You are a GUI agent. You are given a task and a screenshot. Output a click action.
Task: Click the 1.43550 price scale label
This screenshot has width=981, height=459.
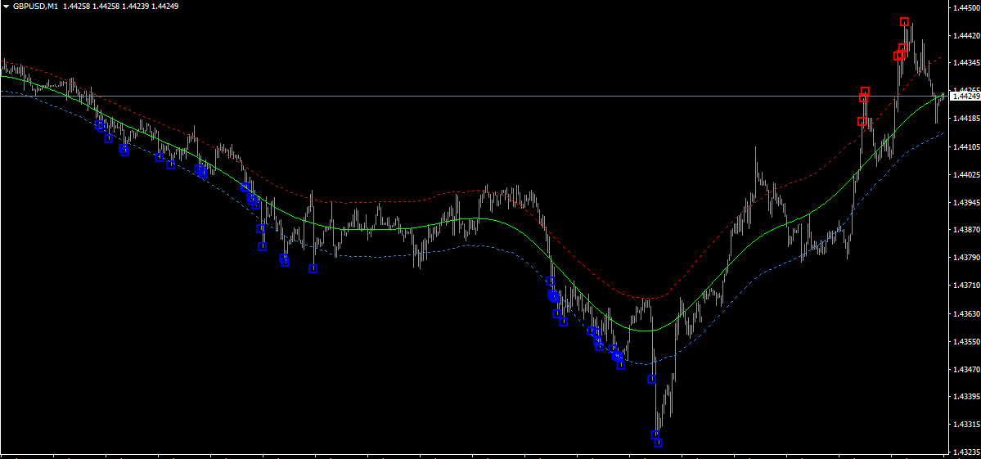(x=965, y=341)
